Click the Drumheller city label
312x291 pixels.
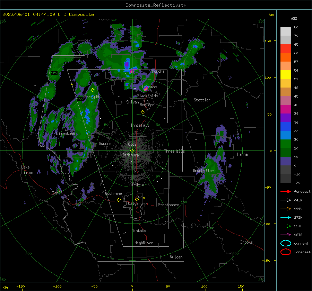tap(203, 171)
